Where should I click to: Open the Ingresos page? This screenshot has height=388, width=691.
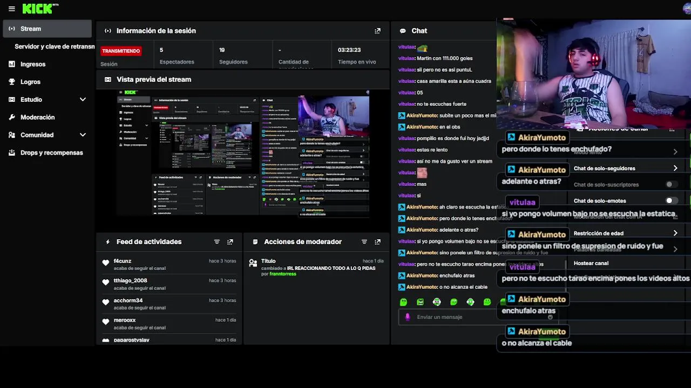tap(33, 64)
